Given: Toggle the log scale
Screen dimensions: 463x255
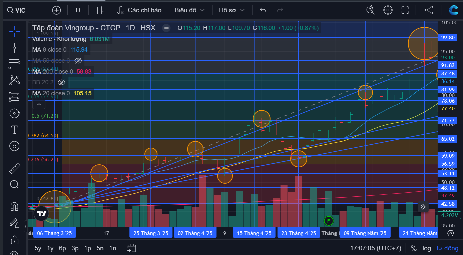Looking at the screenshot, I should 427,248.
